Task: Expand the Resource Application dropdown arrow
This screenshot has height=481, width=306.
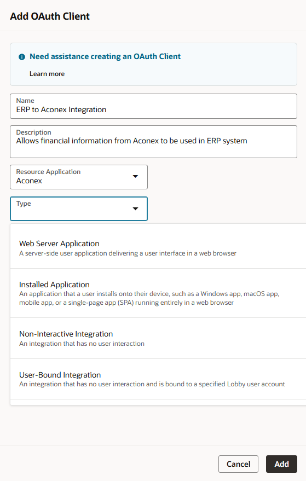Action: (135, 176)
